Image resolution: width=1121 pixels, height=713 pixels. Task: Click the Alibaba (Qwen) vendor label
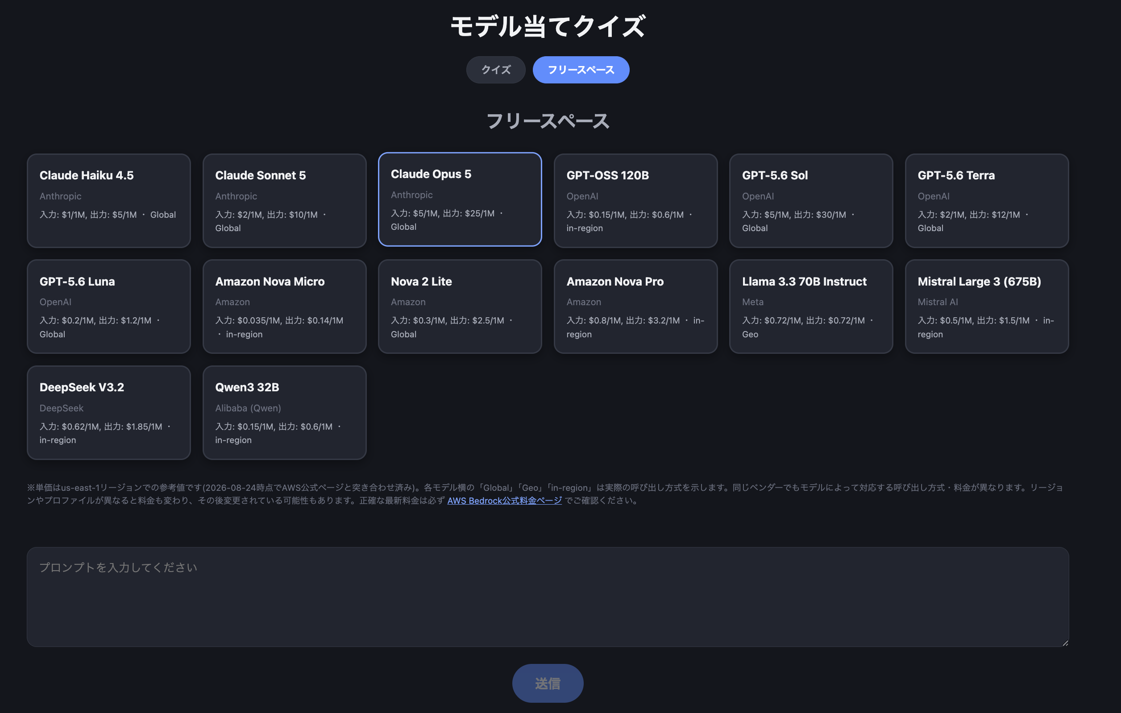(248, 408)
